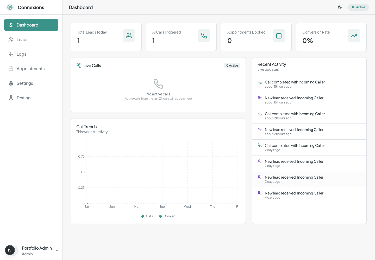Click the Leads people icon in sidebar
Image resolution: width=375 pixels, height=260 pixels.
[x=11, y=40]
